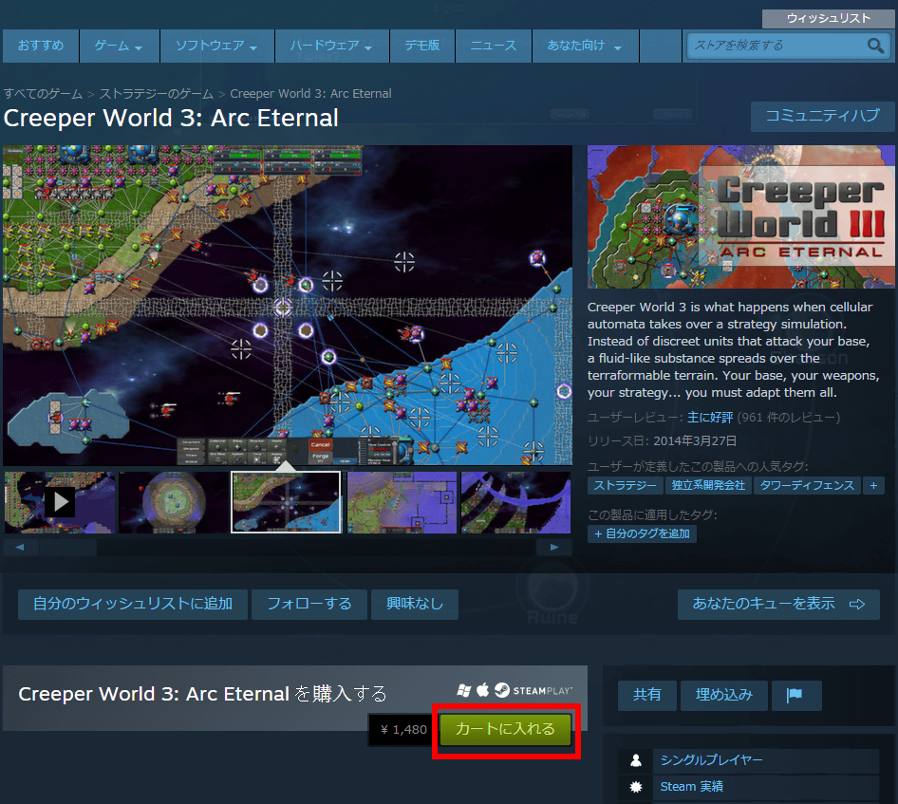Click the Steam achievements star icon
The height and width of the screenshot is (804, 898).
[636, 787]
